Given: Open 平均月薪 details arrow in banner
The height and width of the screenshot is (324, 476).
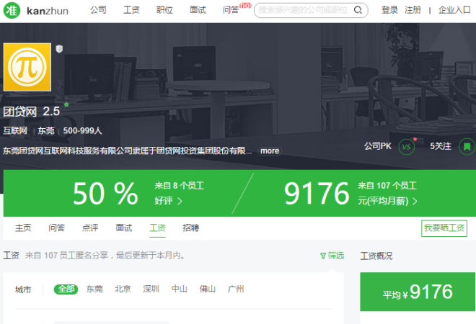Looking at the screenshot, I should tap(415, 201).
